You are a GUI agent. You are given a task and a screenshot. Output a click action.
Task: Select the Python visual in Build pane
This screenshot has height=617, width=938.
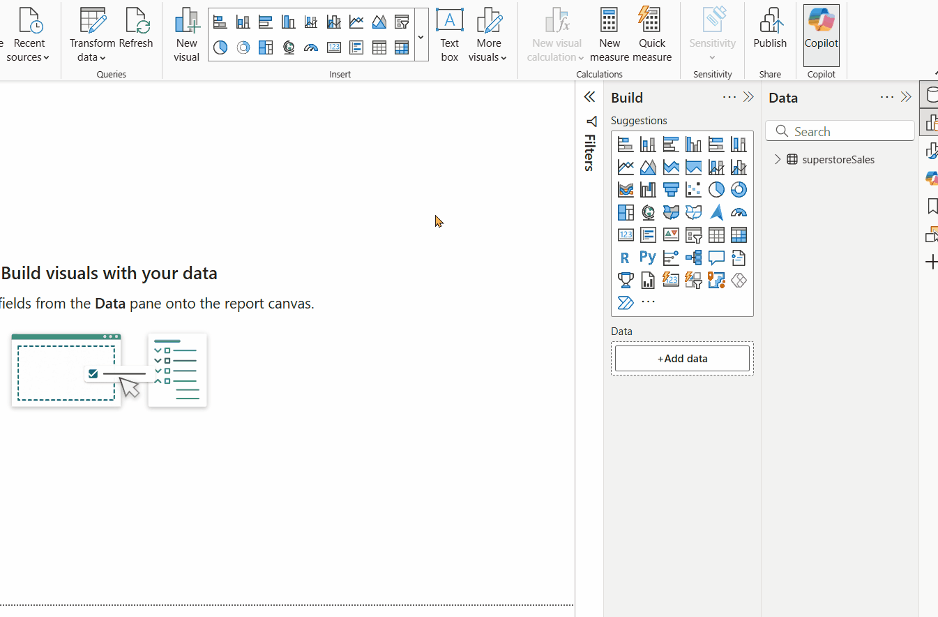pyautogui.click(x=648, y=258)
